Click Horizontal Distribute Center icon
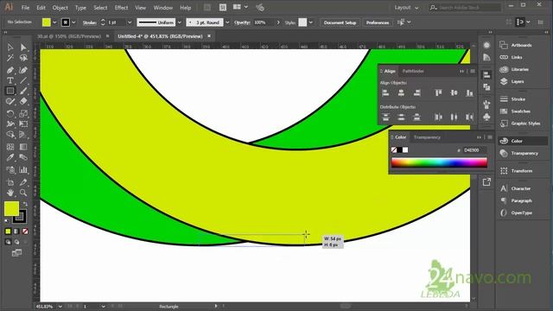The width and height of the screenshot is (553, 311). click(x=454, y=117)
